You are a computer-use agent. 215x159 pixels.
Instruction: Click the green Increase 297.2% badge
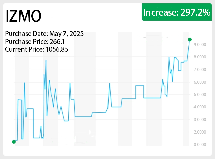177,13
